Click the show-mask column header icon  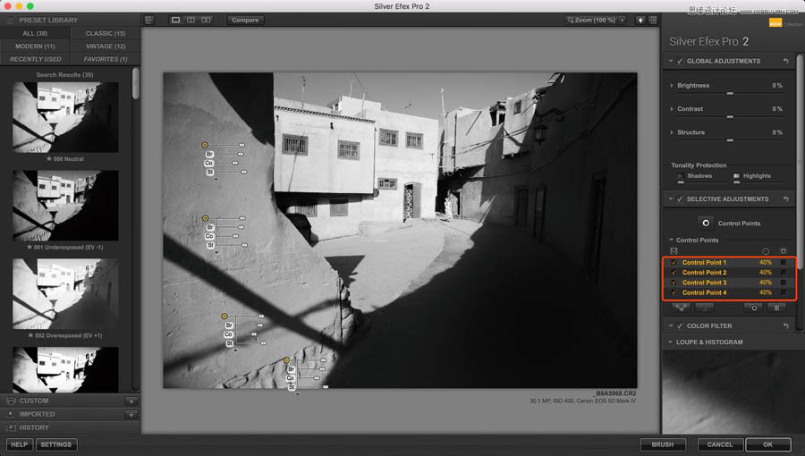(x=783, y=251)
